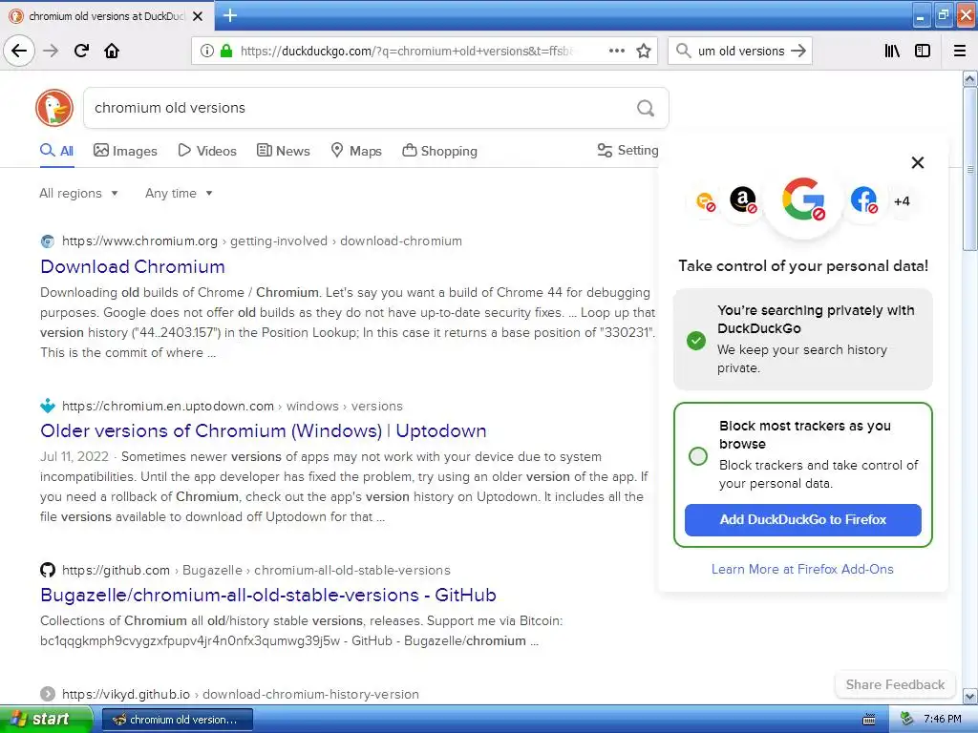This screenshot has height=733, width=978.
Task: Click the chromium.en.uptodown.com result URL
Action: (232, 406)
